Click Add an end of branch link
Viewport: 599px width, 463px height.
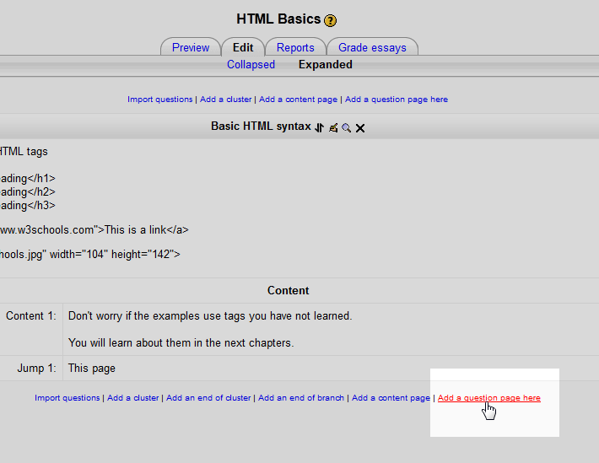coord(301,398)
